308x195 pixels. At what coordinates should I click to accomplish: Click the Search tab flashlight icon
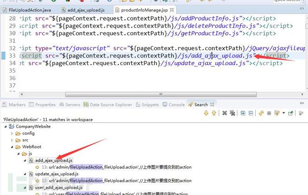[x=191, y=104]
